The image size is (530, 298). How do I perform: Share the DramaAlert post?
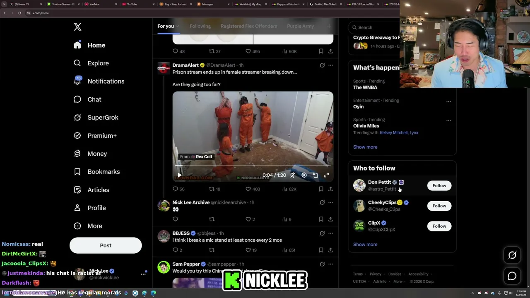coord(330,189)
